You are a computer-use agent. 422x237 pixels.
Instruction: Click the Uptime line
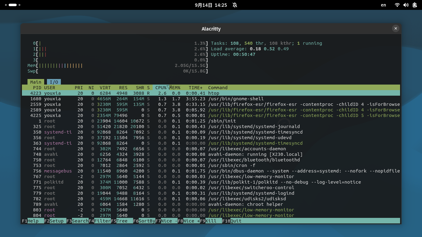(x=233, y=54)
